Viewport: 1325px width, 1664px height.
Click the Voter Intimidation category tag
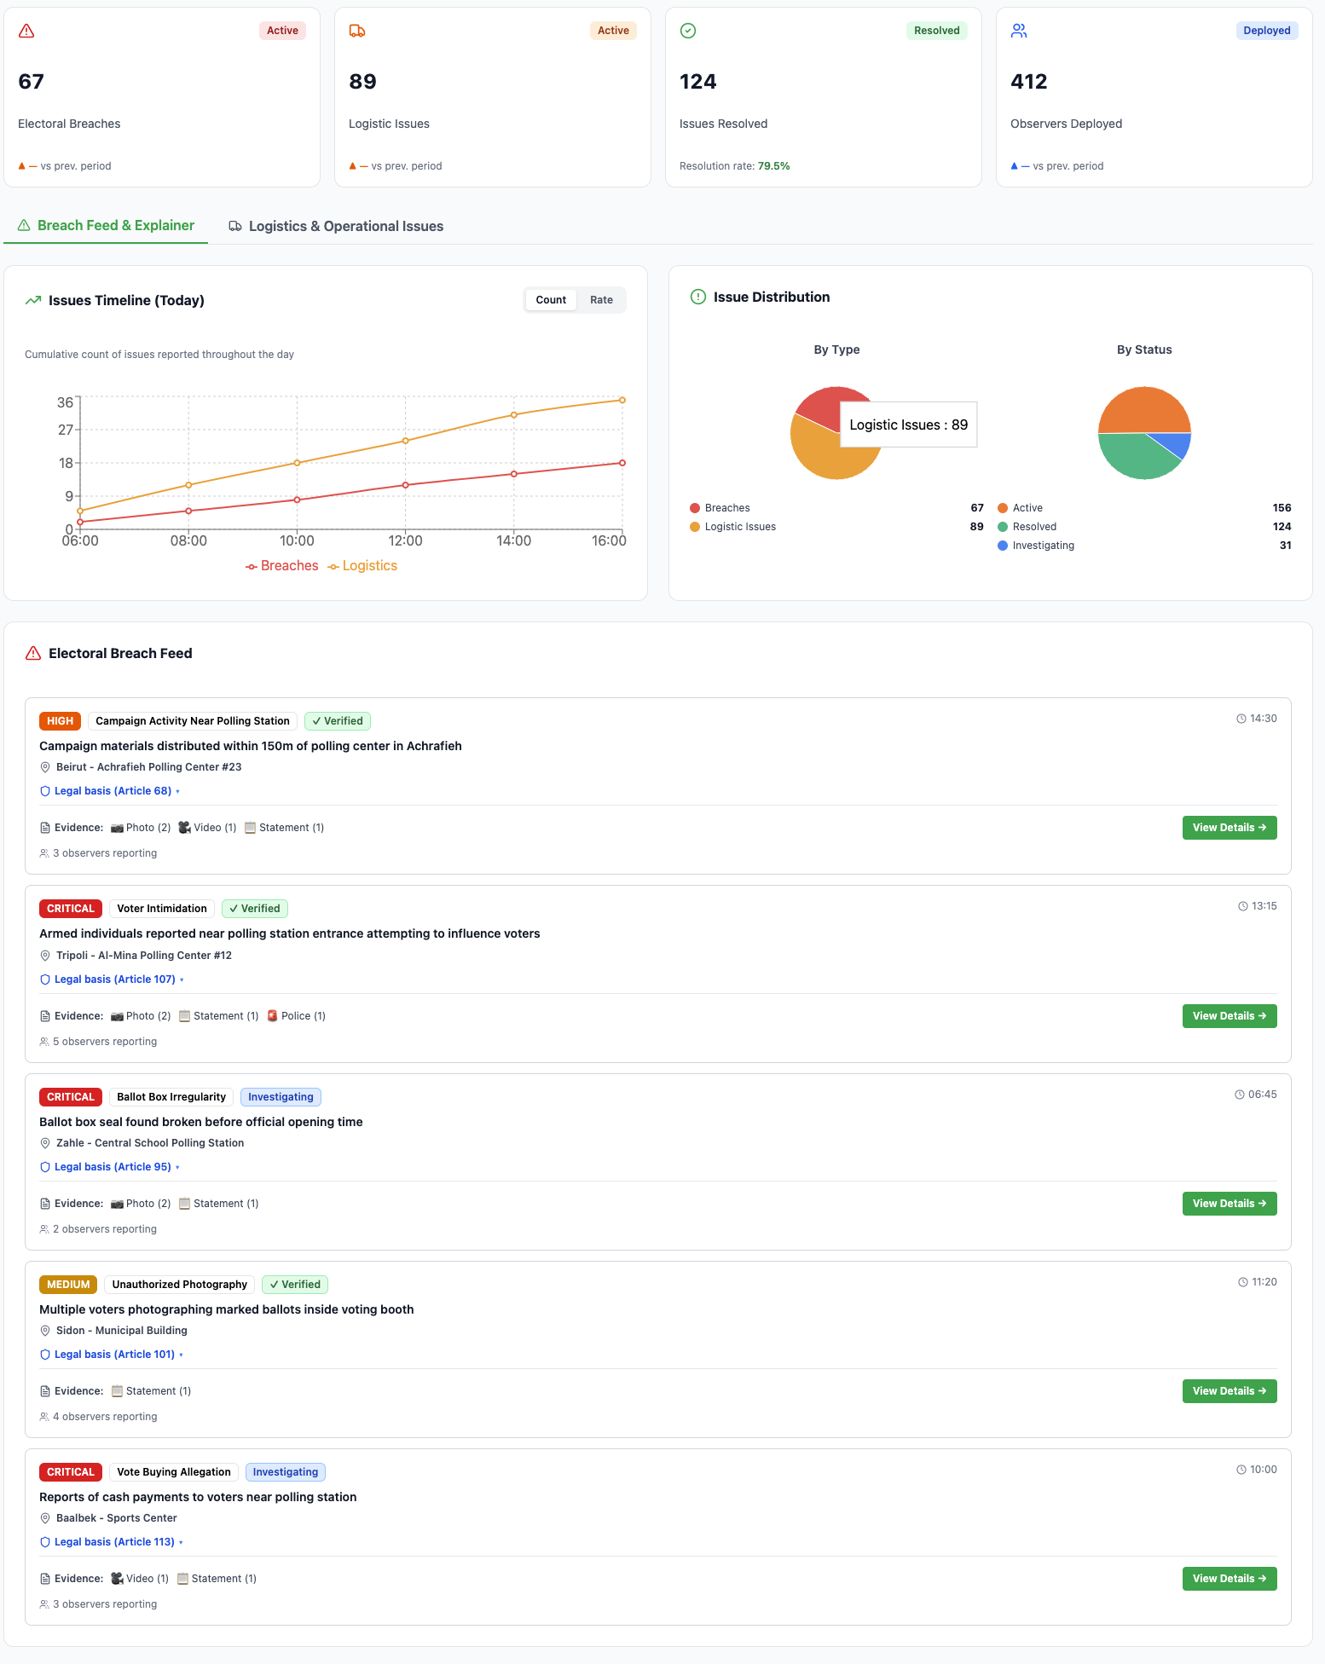pyautogui.click(x=162, y=909)
